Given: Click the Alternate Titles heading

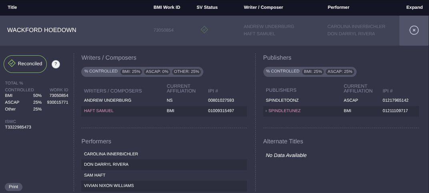Looking at the screenshot, I should (x=283, y=141).
